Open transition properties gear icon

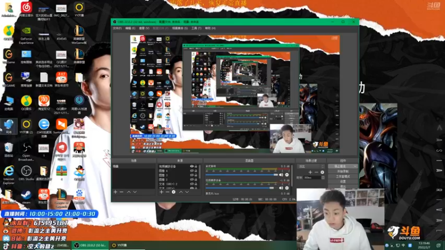322,172
